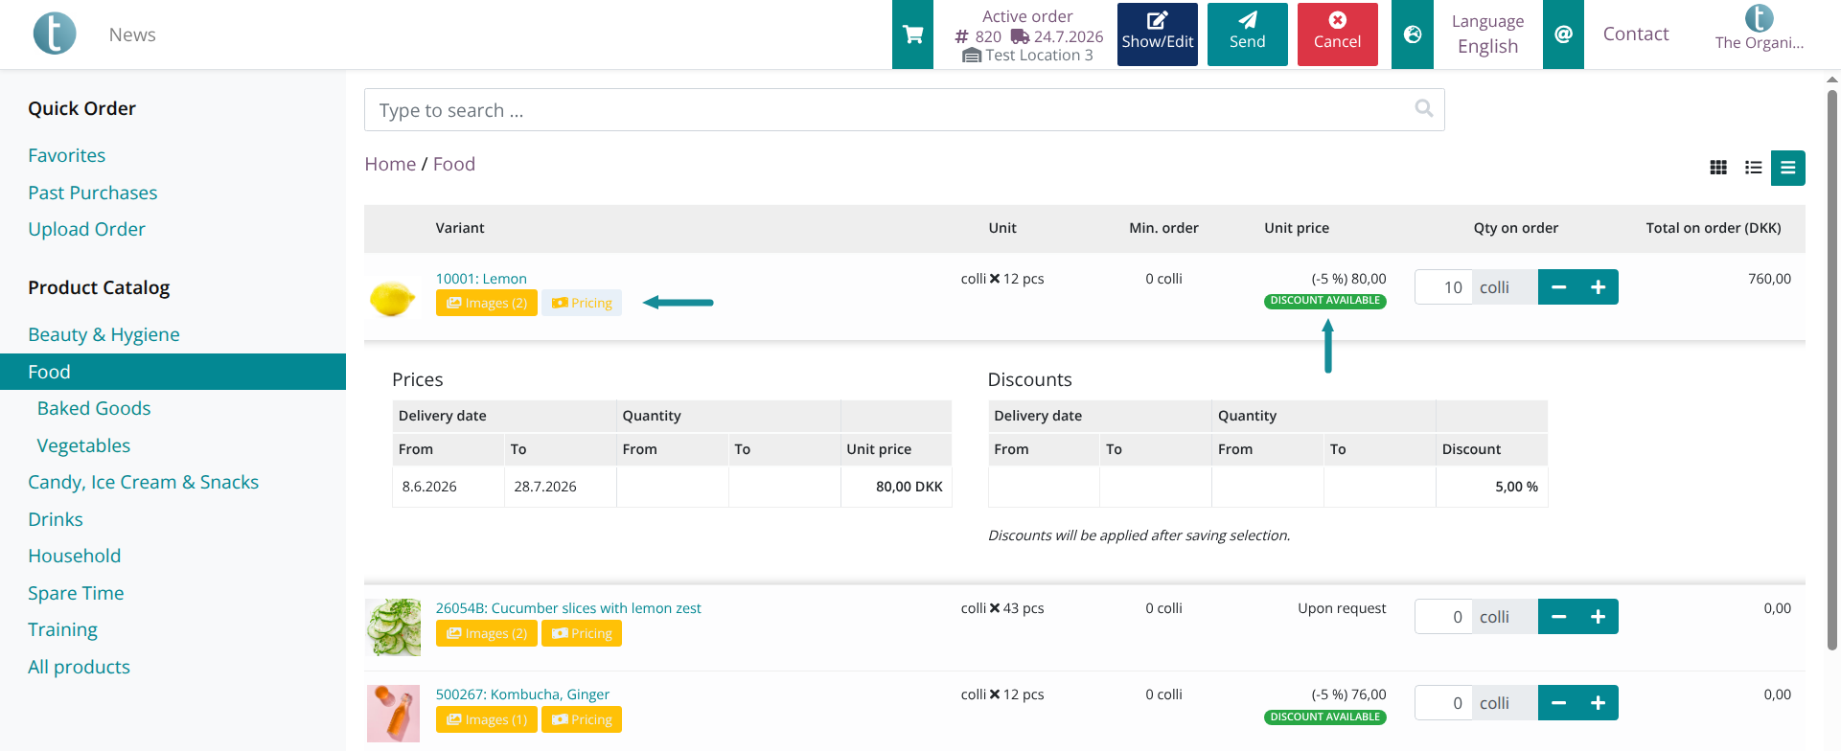Open The Organi... user account menu
The height and width of the screenshot is (751, 1841).
tap(1759, 29)
